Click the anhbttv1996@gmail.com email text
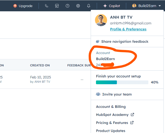This screenshot has width=165, height=133. (131, 23)
